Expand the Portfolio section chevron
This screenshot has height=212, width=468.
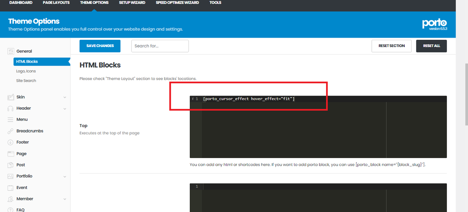[x=65, y=177]
